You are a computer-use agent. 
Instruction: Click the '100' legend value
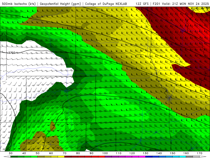click(105, 153)
